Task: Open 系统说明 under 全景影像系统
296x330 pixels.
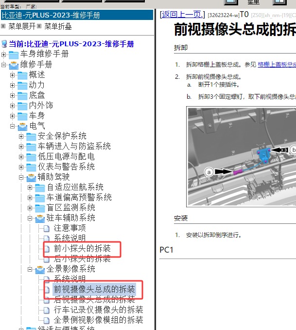Action: [70, 279]
